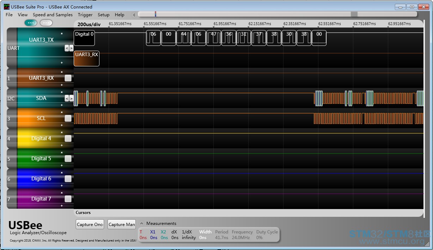
Task: Click the < previous arrow on UART3_TX
Action: pyautogui.click(x=67, y=48)
